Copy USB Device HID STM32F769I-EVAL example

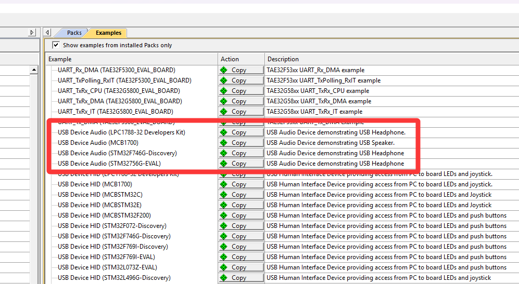click(x=242, y=257)
